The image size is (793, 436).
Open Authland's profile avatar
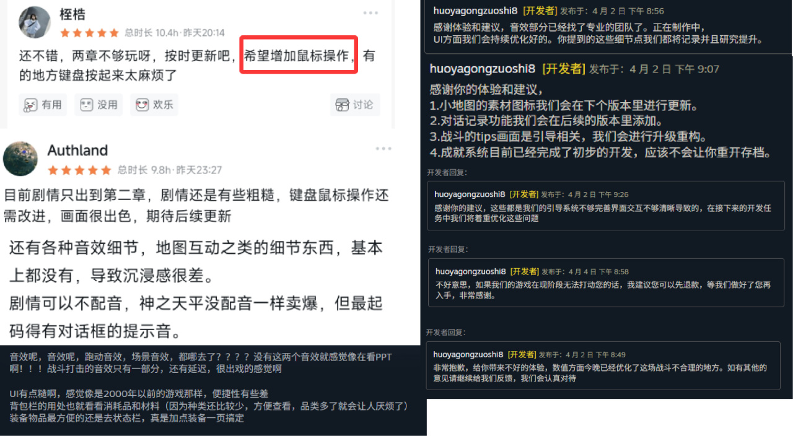[20, 159]
